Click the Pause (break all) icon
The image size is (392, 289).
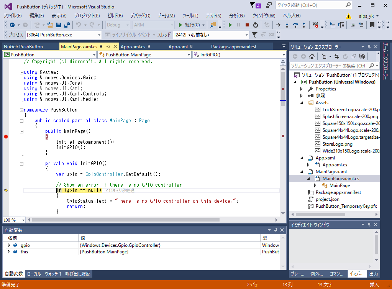point(239,25)
